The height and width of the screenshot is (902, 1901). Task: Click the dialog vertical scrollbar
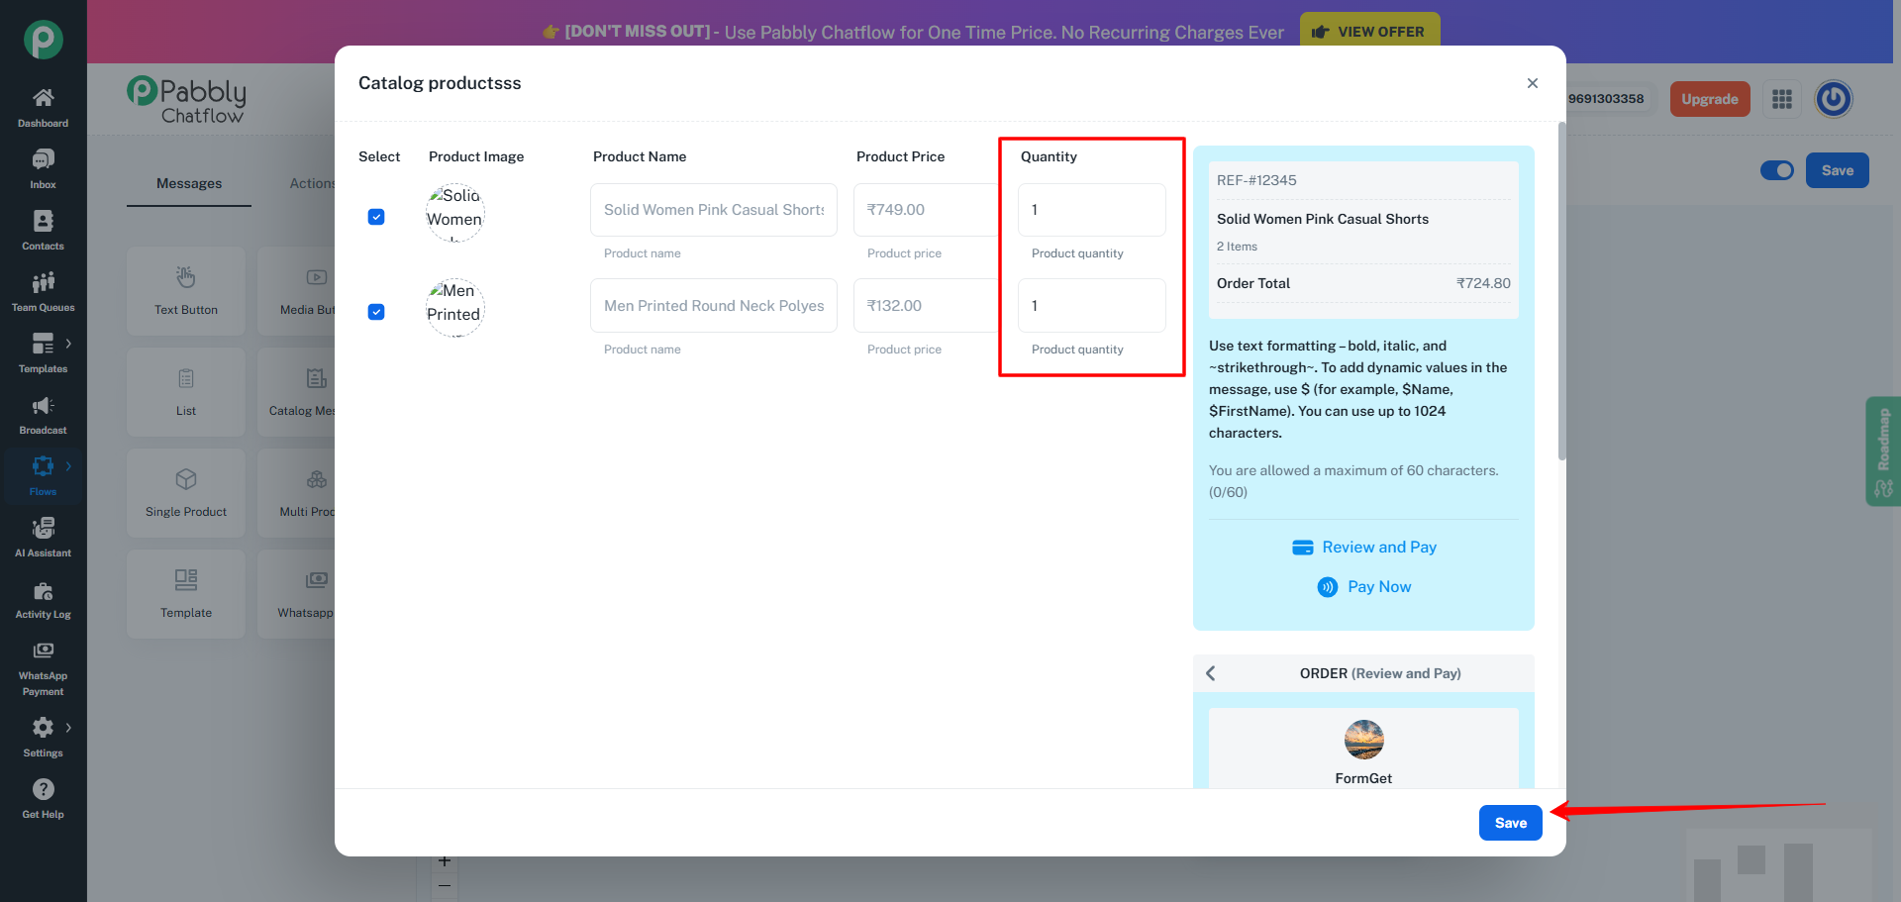(x=1561, y=292)
